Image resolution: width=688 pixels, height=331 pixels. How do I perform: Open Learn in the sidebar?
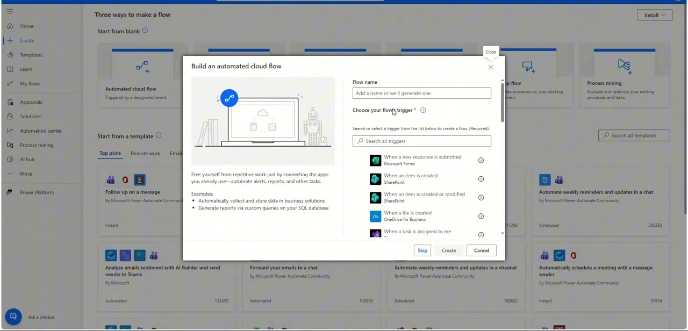[x=26, y=69]
